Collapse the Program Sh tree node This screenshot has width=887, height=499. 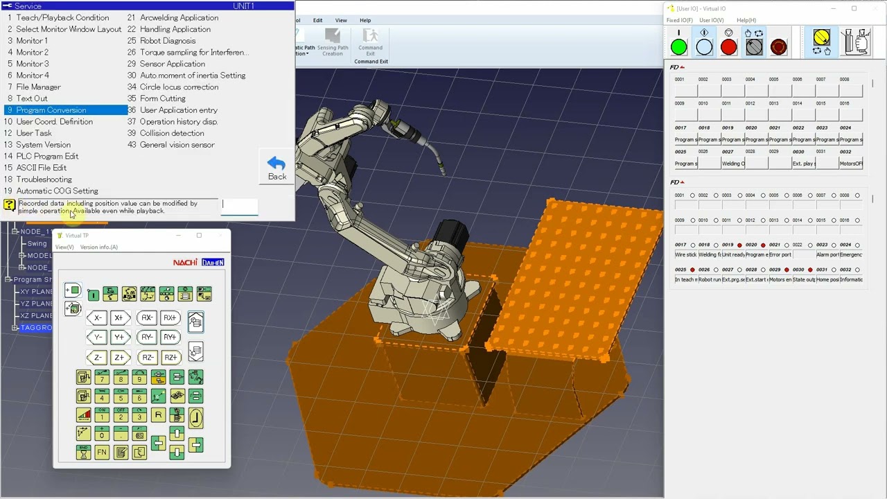(x=8, y=279)
